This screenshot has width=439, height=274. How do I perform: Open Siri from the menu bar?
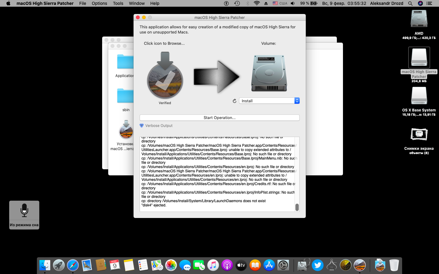[x=420, y=3]
